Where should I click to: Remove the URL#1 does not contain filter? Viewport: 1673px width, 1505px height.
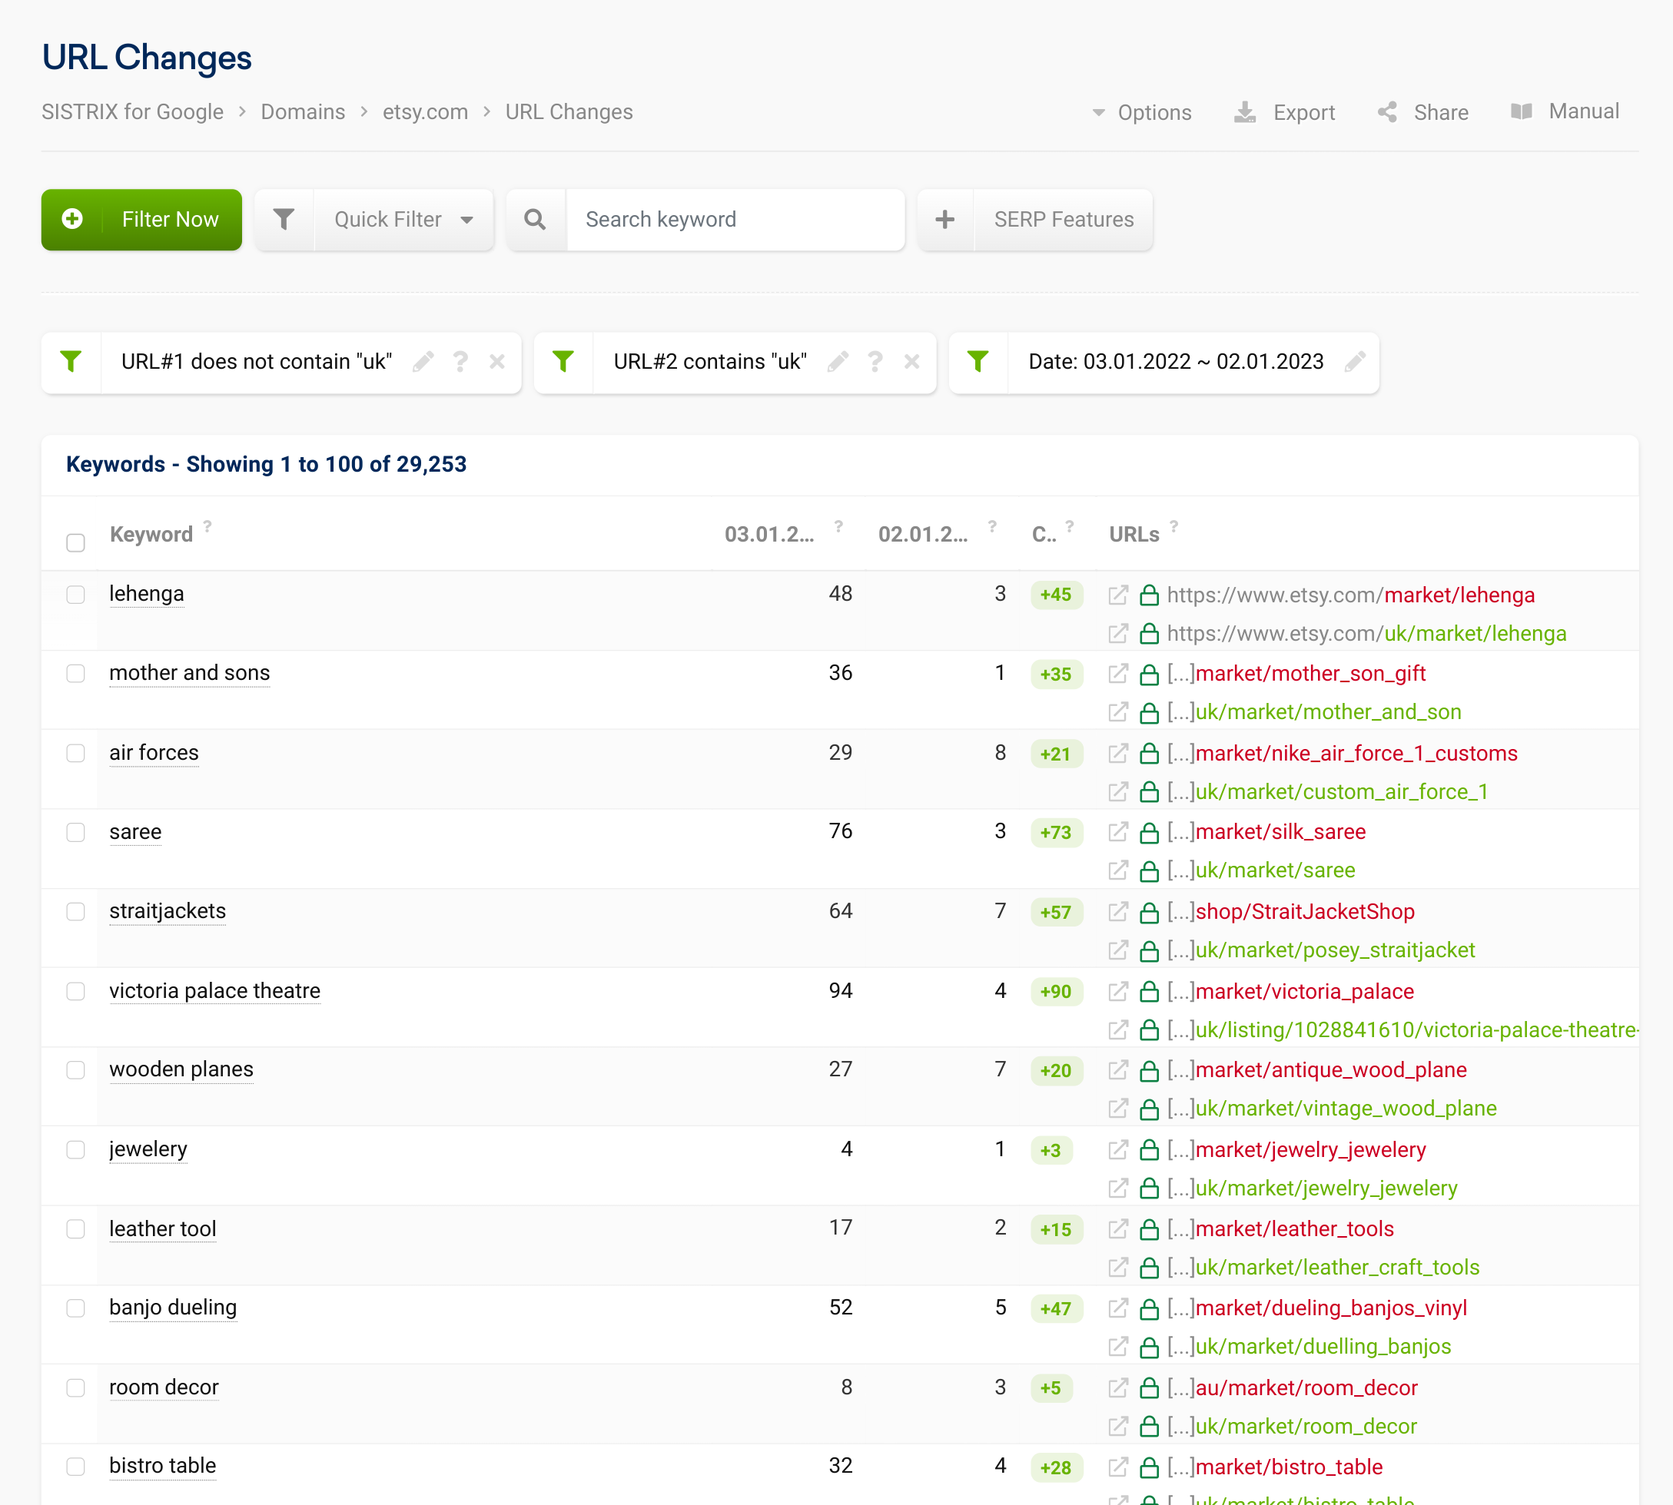[x=497, y=361]
